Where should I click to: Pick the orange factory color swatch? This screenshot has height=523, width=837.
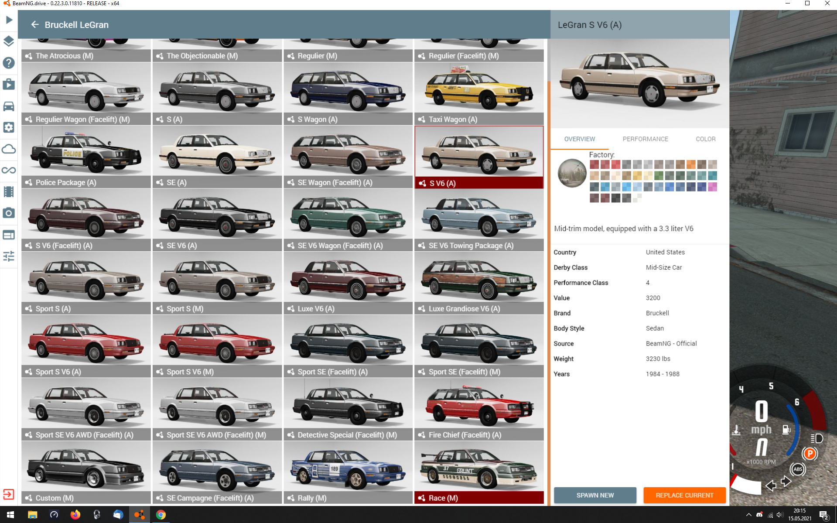click(691, 164)
